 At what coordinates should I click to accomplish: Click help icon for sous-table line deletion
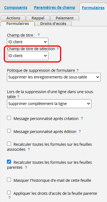(18, 97)
